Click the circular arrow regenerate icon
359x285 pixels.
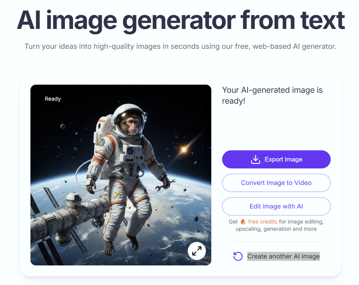238,256
